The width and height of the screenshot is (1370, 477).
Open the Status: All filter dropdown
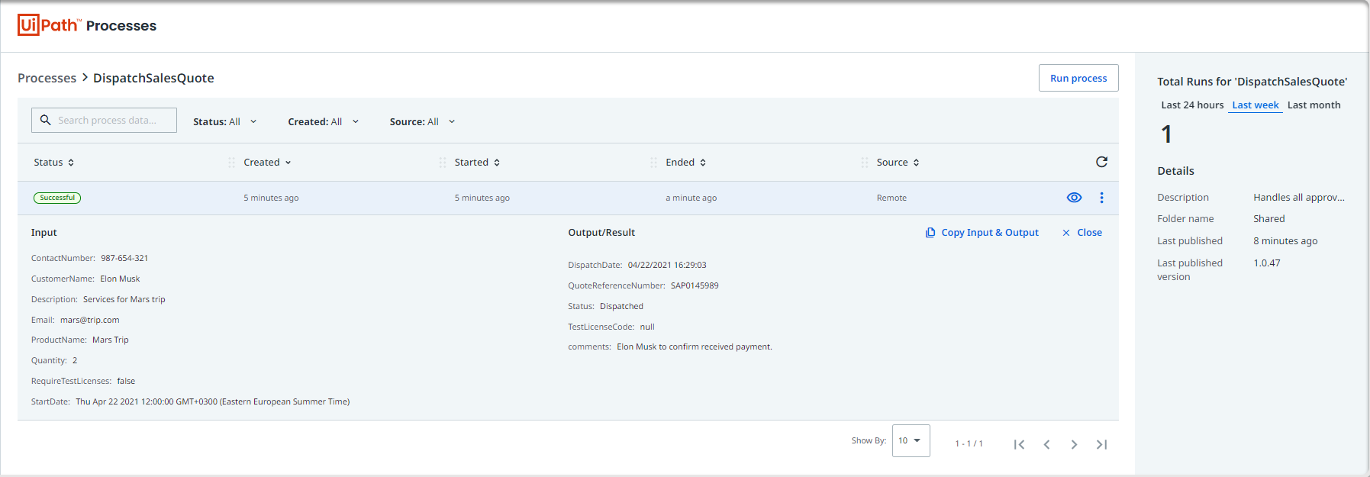224,121
